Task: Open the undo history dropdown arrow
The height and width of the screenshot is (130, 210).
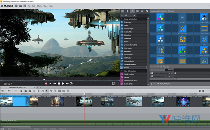Action: 12,91
